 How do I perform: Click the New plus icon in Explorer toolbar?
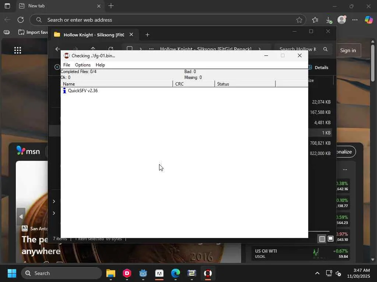tap(57, 67)
